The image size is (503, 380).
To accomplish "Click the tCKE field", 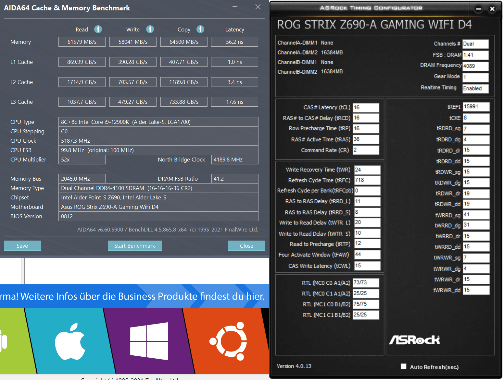I will click(x=476, y=118).
